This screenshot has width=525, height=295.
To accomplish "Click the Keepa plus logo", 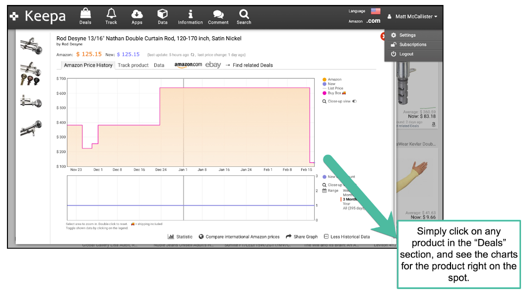I will click(x=14, y=16).
